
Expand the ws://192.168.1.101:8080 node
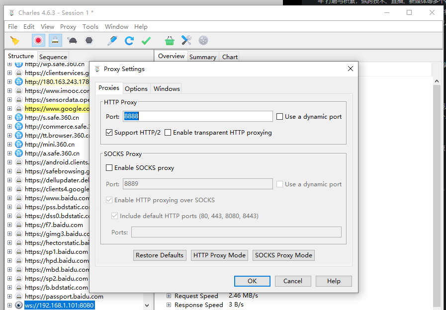(x=9, y=306)
